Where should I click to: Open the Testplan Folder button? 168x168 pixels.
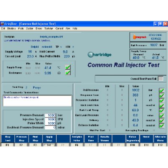pyautogui.click(x=77, y=139)
